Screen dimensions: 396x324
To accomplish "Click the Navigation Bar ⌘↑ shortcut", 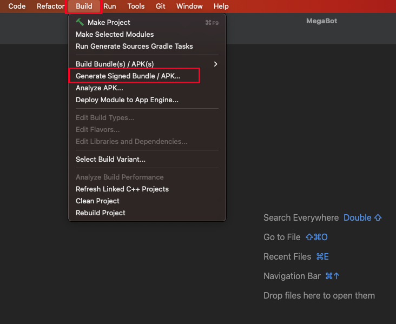I will pyautogui.click(x=332, y=276).
